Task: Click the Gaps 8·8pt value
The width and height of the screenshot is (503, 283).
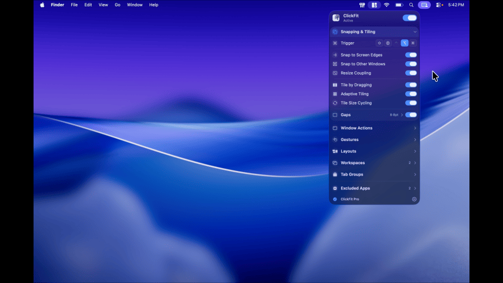Action: click(394, 115)
